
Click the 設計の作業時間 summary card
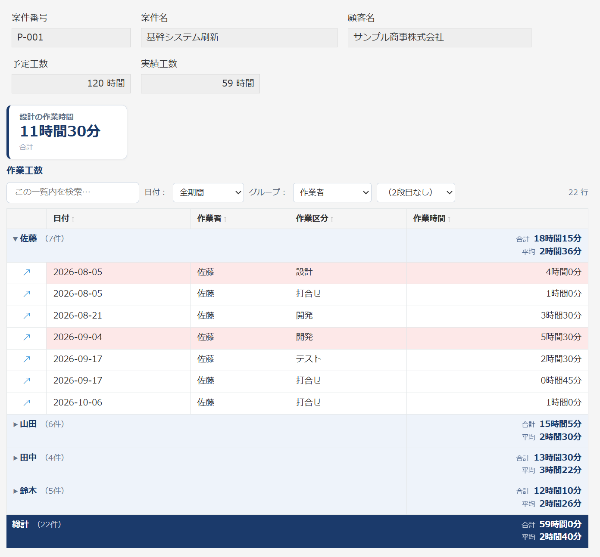pyautogui.click(x=67, y=132)
